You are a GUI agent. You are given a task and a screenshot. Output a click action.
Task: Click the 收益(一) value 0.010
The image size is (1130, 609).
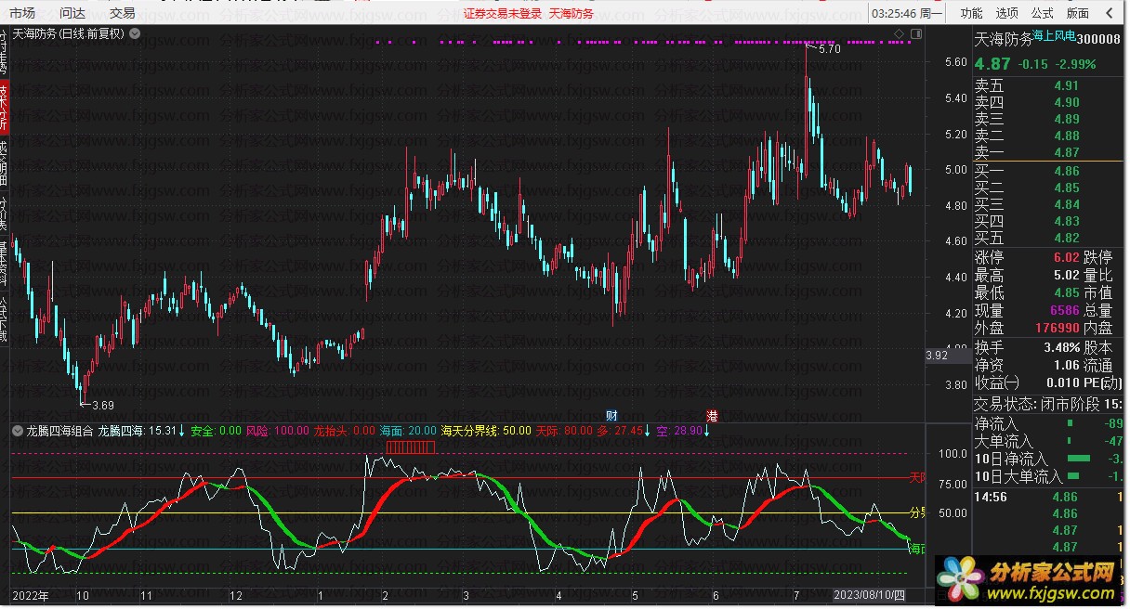(1062, 382)
